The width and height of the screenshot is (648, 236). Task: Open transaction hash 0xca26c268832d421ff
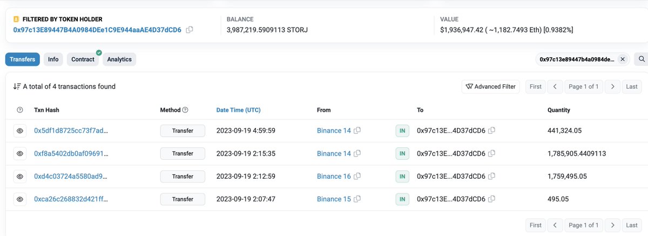(71, 199)
